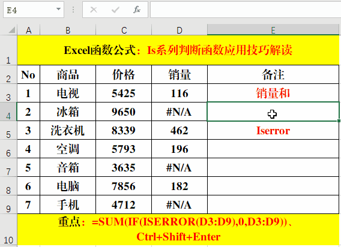Select row 5 header

(x=8, y=130)
